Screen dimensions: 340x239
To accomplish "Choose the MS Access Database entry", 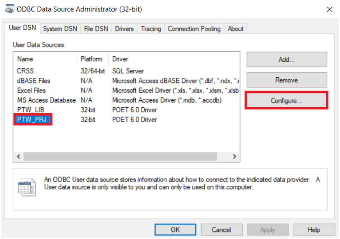I will (x=46, y=100).
